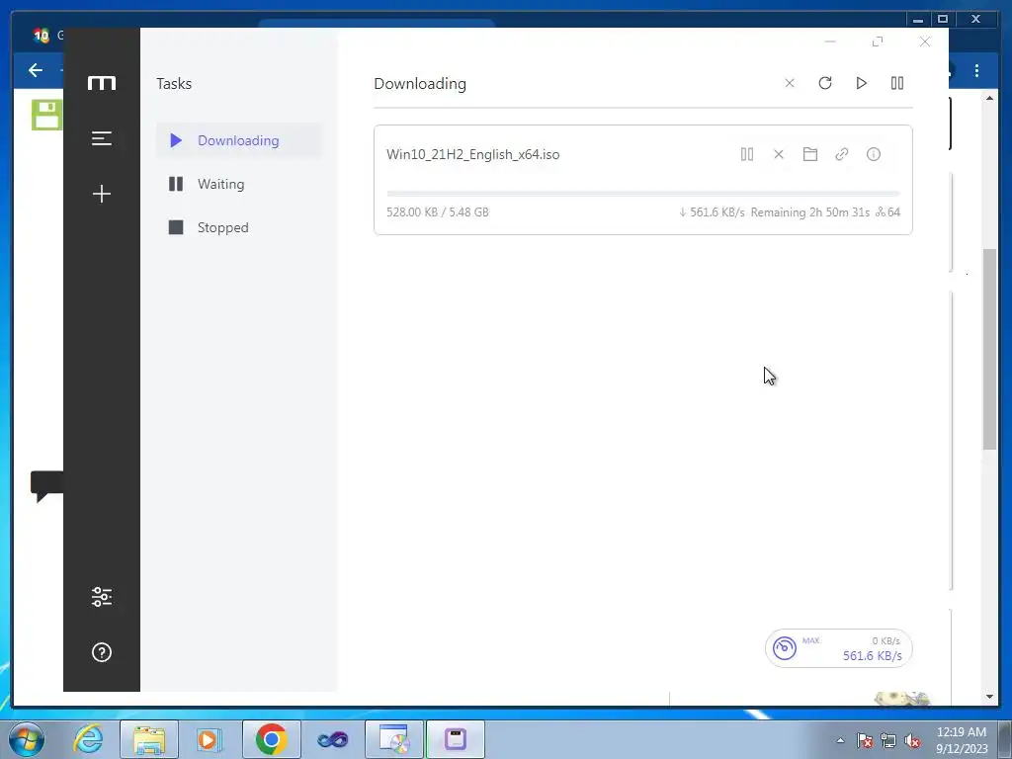Show info for Win10 ISO task
Image resolution: width=1012 pixels, height=759 pixels.
[874, 154]
